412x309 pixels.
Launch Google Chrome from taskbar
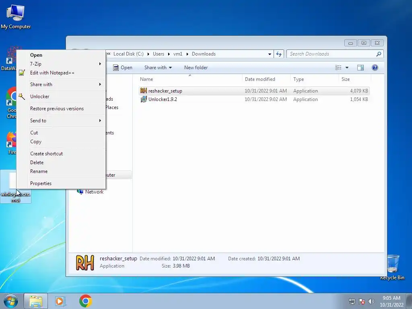[85, 301]
